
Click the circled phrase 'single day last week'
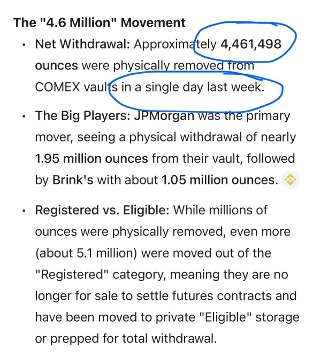click(x=205, y=87)
